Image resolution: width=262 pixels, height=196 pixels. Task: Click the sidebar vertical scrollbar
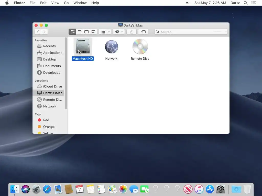pos(66,73)
